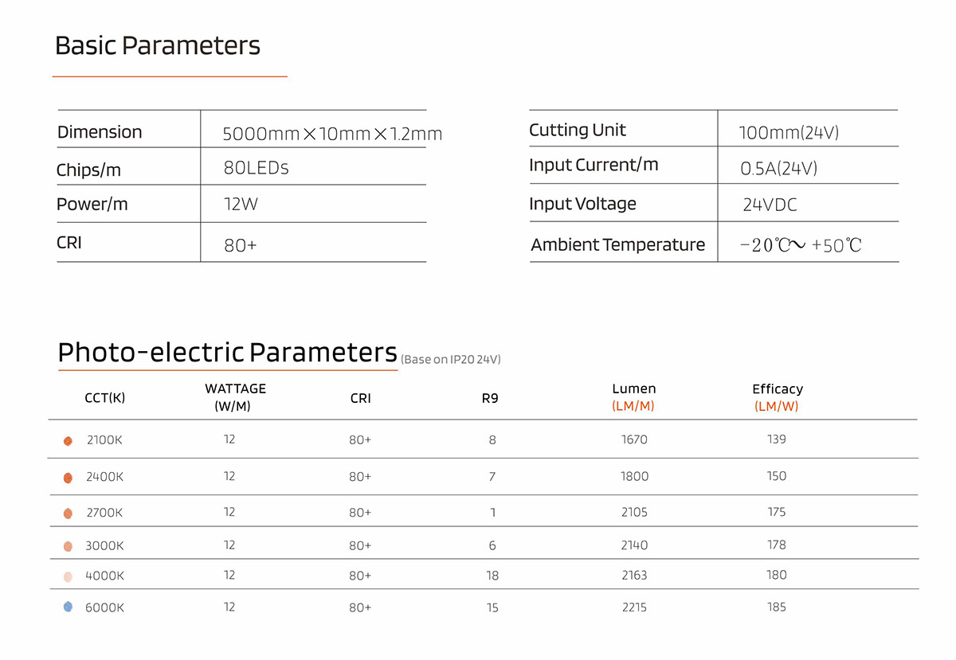Click the Ambient Temperature range value

[x=801, y=245]
